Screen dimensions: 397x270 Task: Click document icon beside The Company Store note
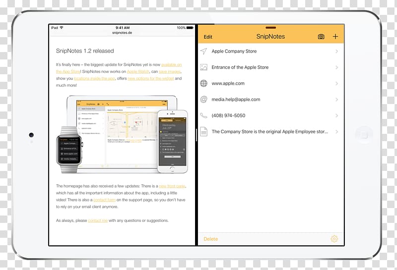pyautogui.click(x=203, y=131)
